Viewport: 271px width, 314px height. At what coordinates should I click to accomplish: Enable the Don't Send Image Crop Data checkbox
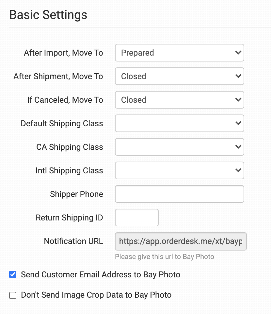coord(13,295)
